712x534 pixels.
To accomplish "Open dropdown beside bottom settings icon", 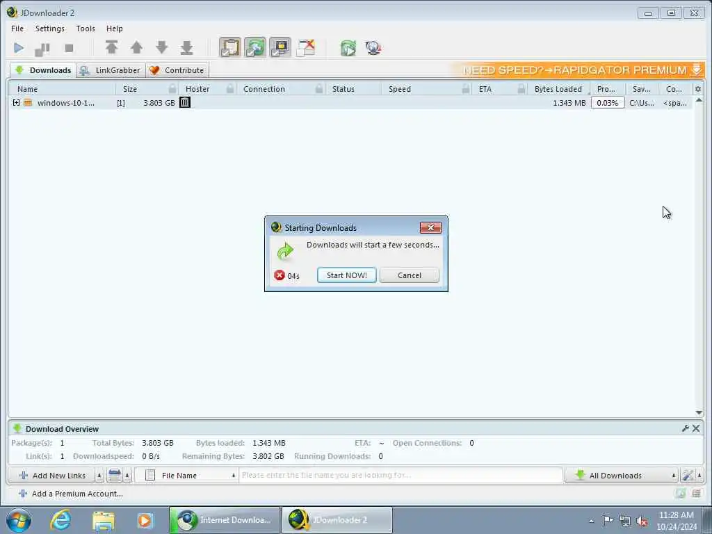I will (x=699, y=476).
